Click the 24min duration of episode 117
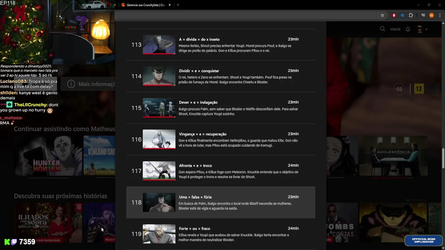445x250 pixels. click(293, 165)
